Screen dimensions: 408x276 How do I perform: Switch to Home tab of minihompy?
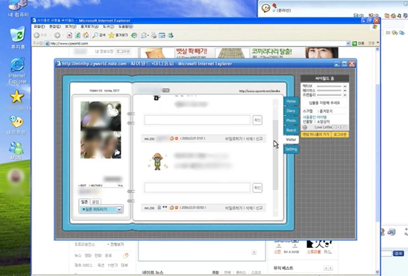pos(290,101)
